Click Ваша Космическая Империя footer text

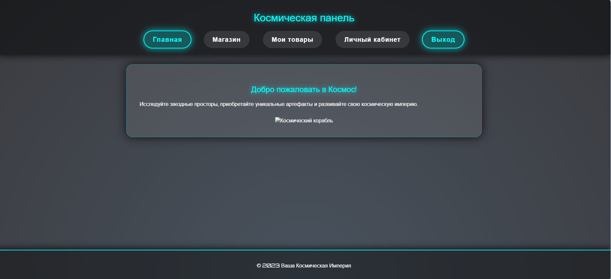(316, 266)
